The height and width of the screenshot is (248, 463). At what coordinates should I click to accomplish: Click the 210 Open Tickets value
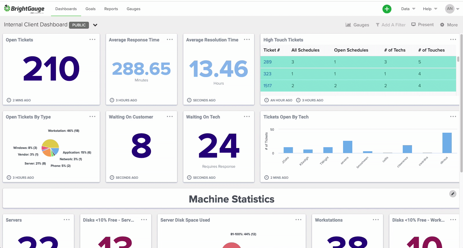coord(51,69)
